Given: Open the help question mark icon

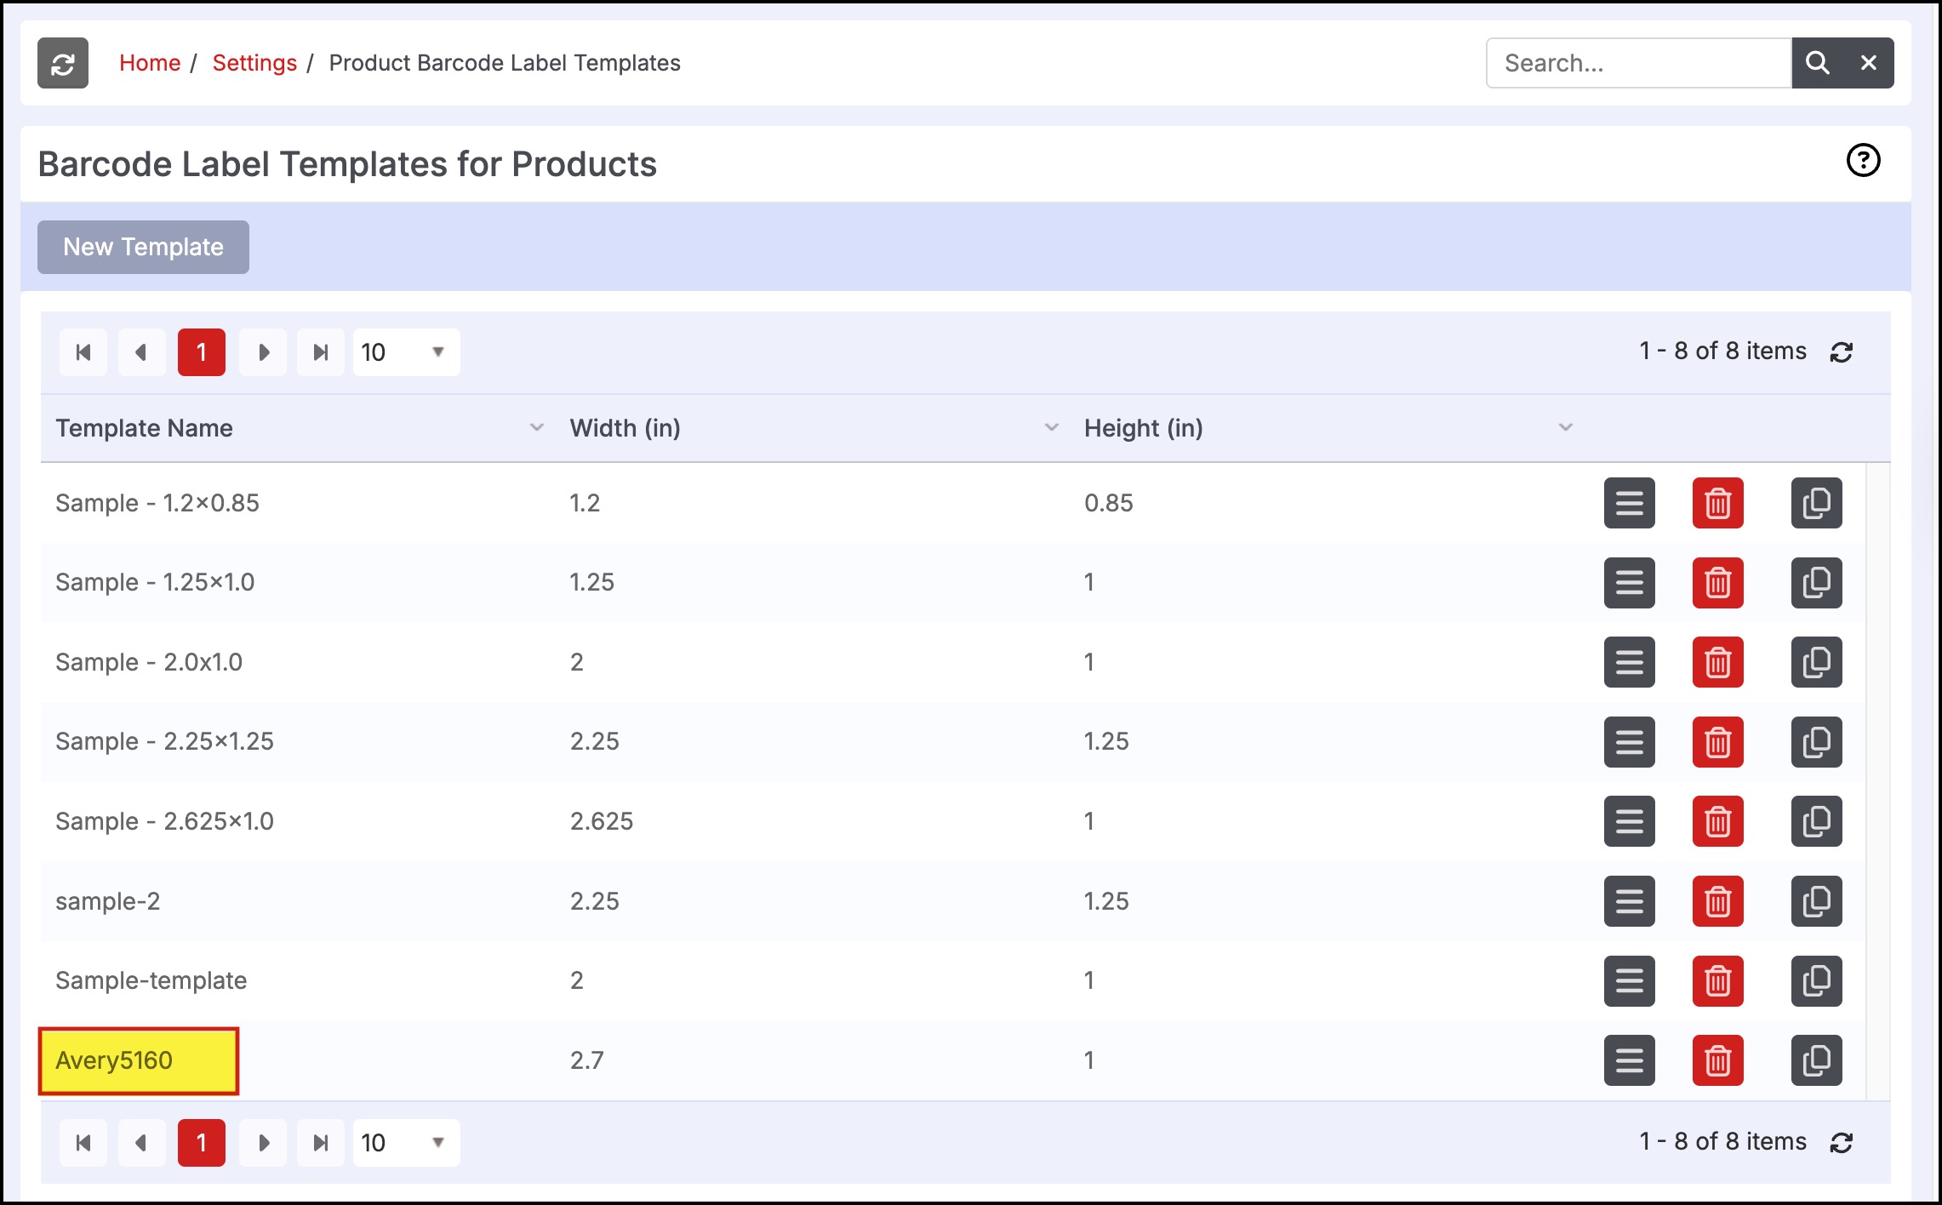Looking at the screenshot, I should coord(1863,160).
